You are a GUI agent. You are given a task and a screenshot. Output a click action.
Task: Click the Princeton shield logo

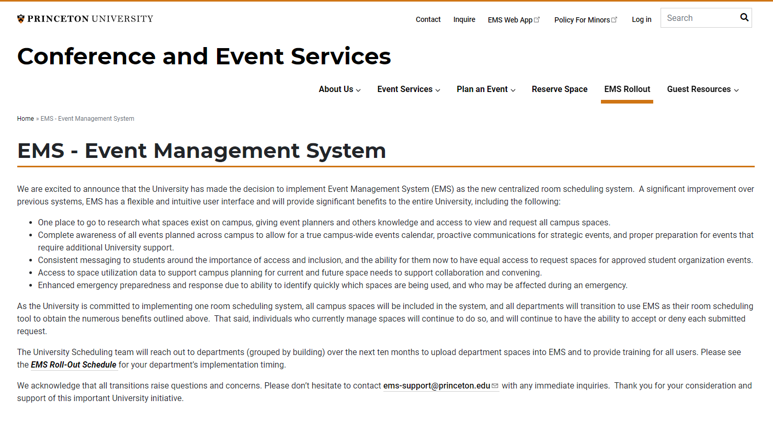coord(21,19)
